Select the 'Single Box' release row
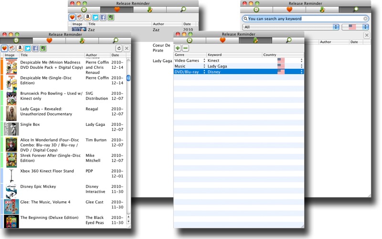Viewport: 382px width, 239px height. coord(64,129)
